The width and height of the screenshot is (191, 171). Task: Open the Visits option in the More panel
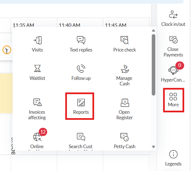point(37,44)
